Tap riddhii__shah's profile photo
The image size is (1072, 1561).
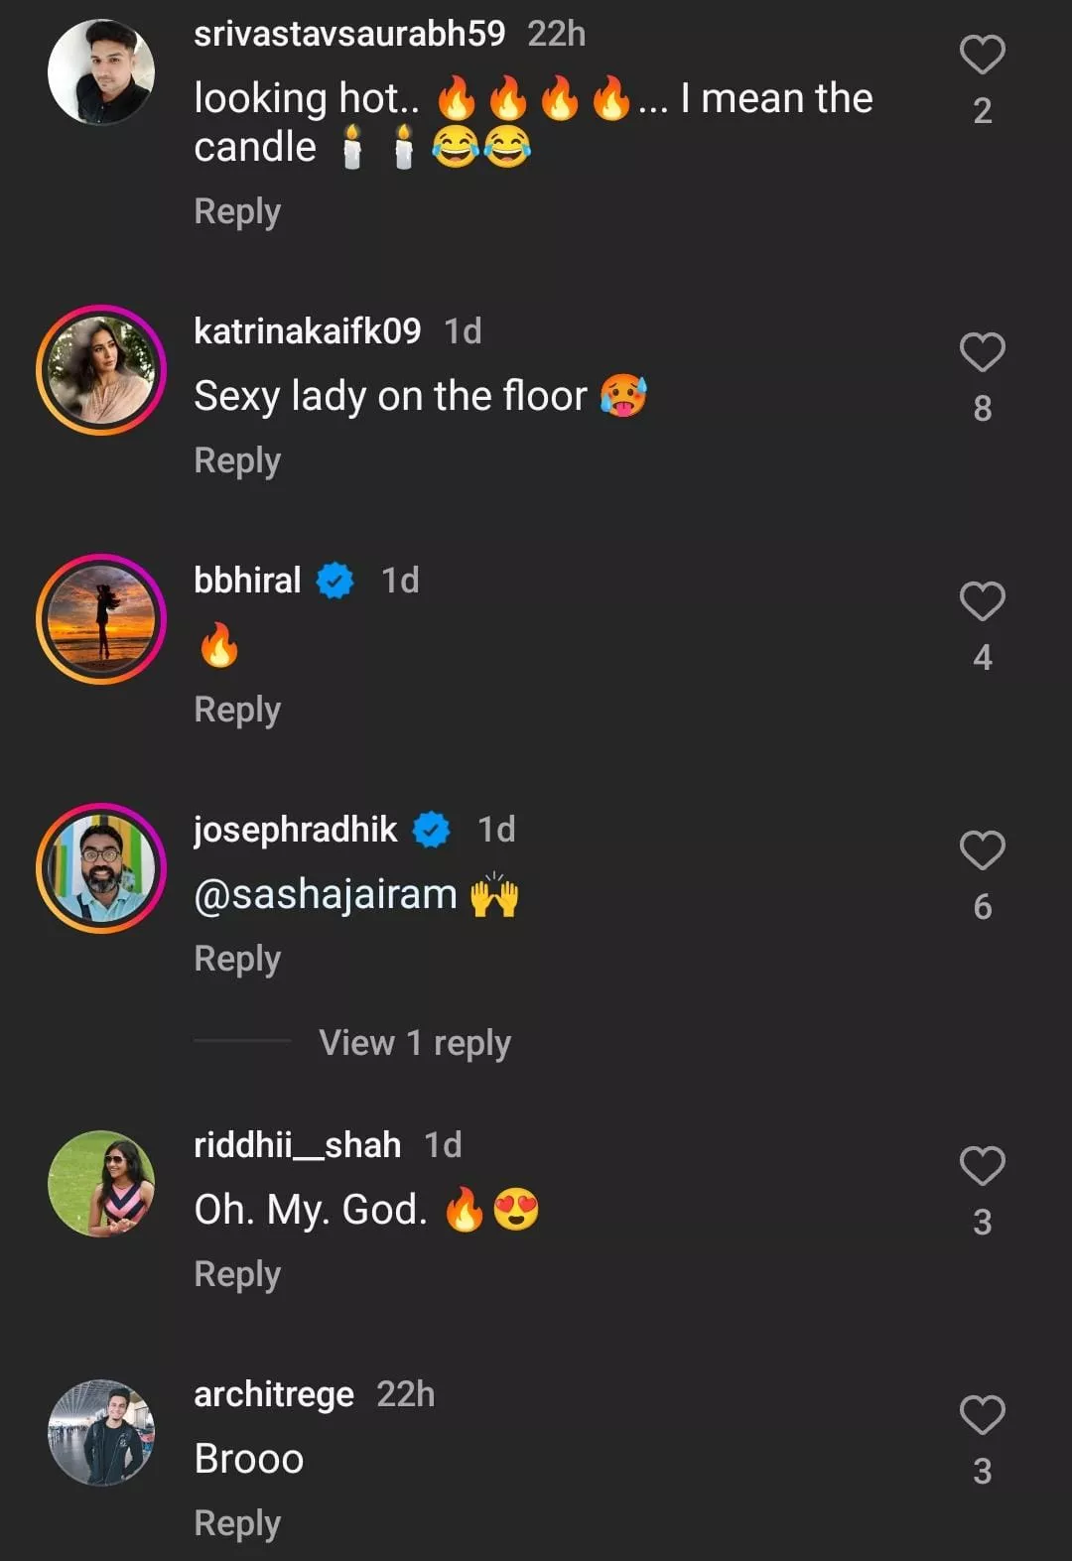[101, 1184]
